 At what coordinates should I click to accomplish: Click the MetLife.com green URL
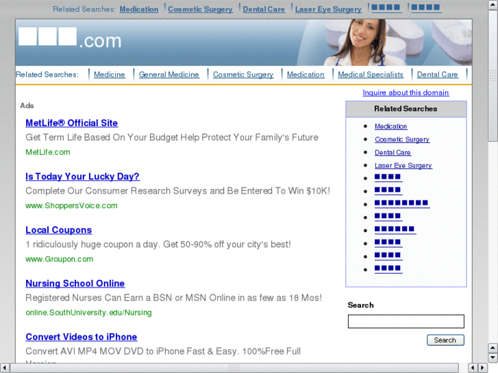(x=48, y=152)
